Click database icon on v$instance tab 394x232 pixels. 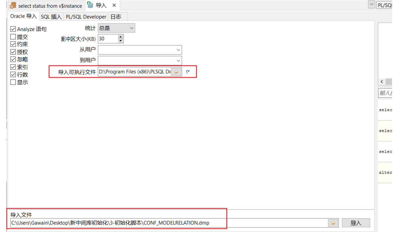13,5
